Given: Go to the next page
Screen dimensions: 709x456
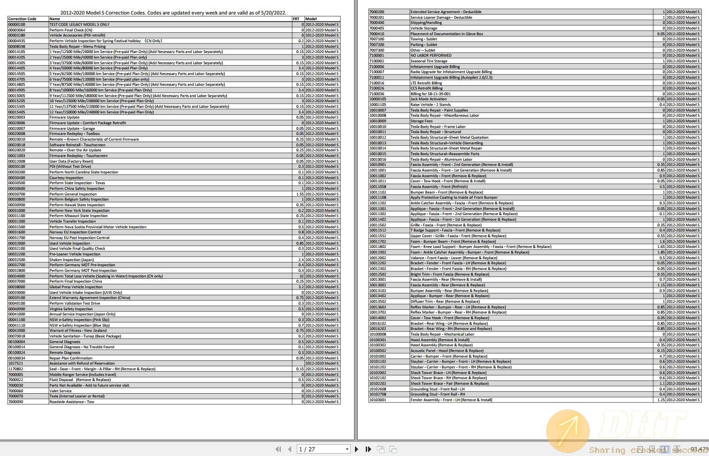Looking at the screenshot, I should (x=357, y=449).
